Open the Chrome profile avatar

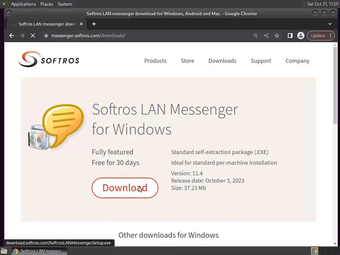pyautogui.click(x=301, y=36)
